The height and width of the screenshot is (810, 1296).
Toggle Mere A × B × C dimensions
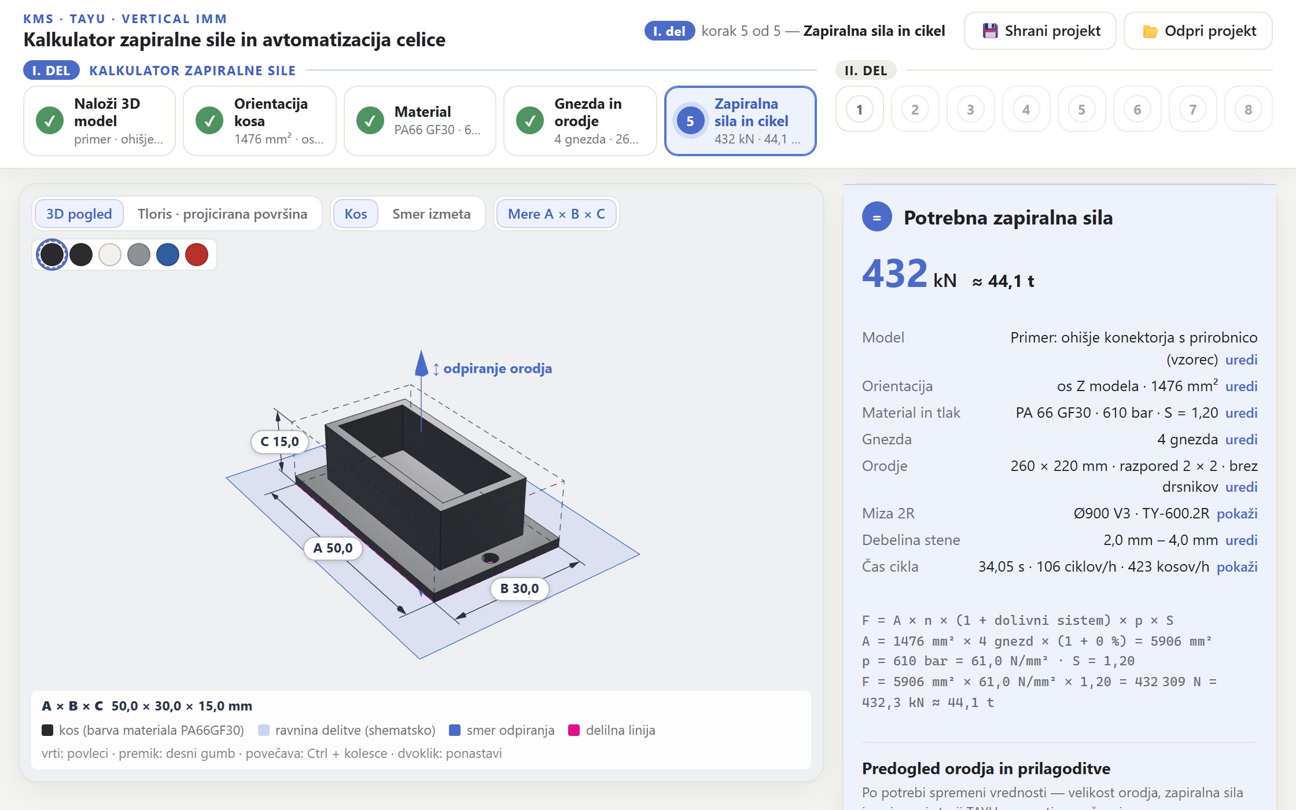pyautogui.click(x=557, y=214)
